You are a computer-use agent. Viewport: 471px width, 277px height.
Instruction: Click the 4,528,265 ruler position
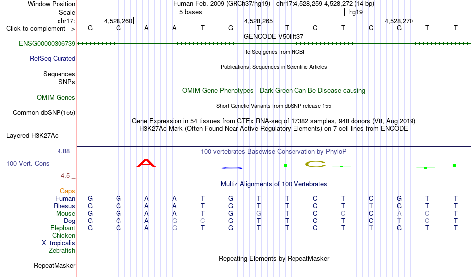pyautogui.click(x=258, y=21)
